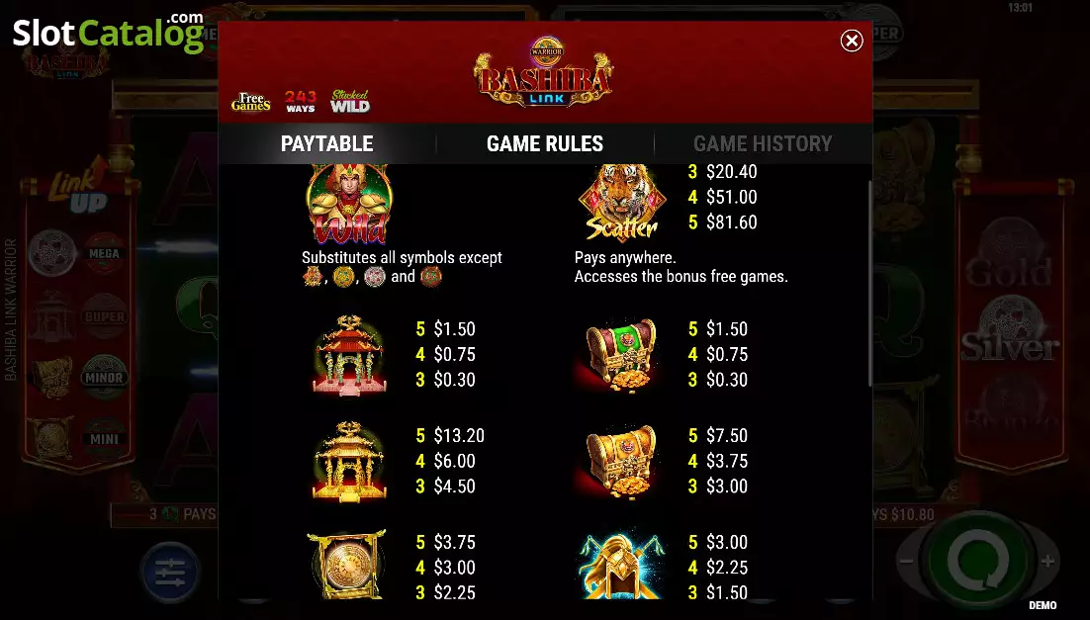Click the green spin button
Viewport: 1090px width, 620px height.
(978, 561)
